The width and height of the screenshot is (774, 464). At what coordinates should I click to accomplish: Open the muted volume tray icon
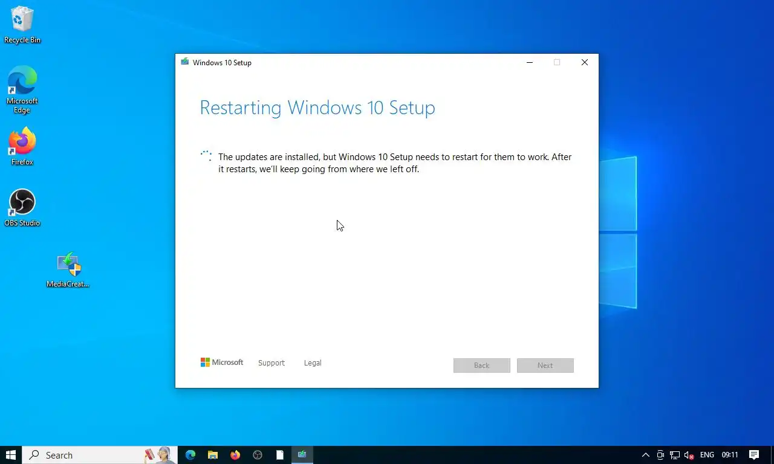[x=689, y=455]
